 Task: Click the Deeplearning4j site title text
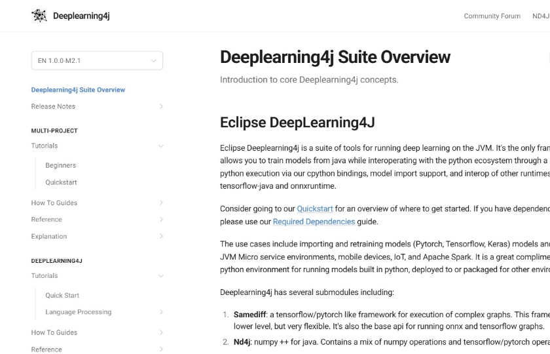click(x=81, y=16)
